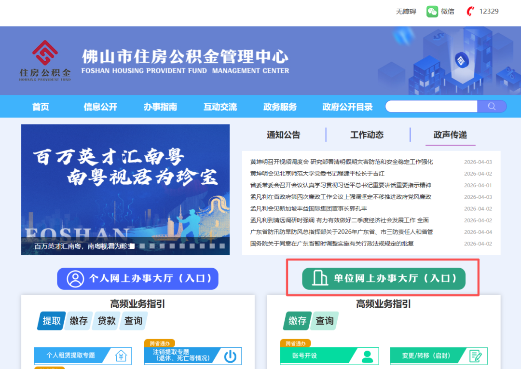This screenshot has height=369, width=521.
Task: Click the edit icon on 变更/转移
Action: [x=476, y=356]
